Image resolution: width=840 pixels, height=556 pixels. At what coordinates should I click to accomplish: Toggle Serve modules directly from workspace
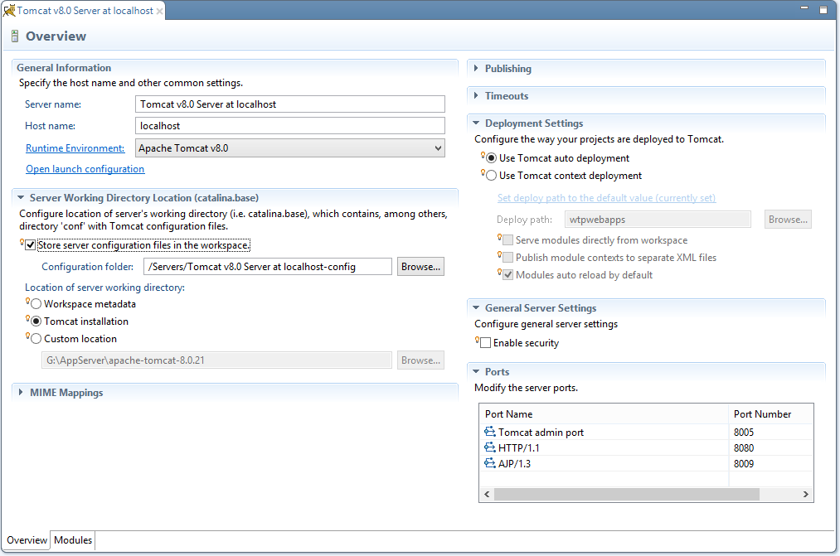click(x=507, y=240)
